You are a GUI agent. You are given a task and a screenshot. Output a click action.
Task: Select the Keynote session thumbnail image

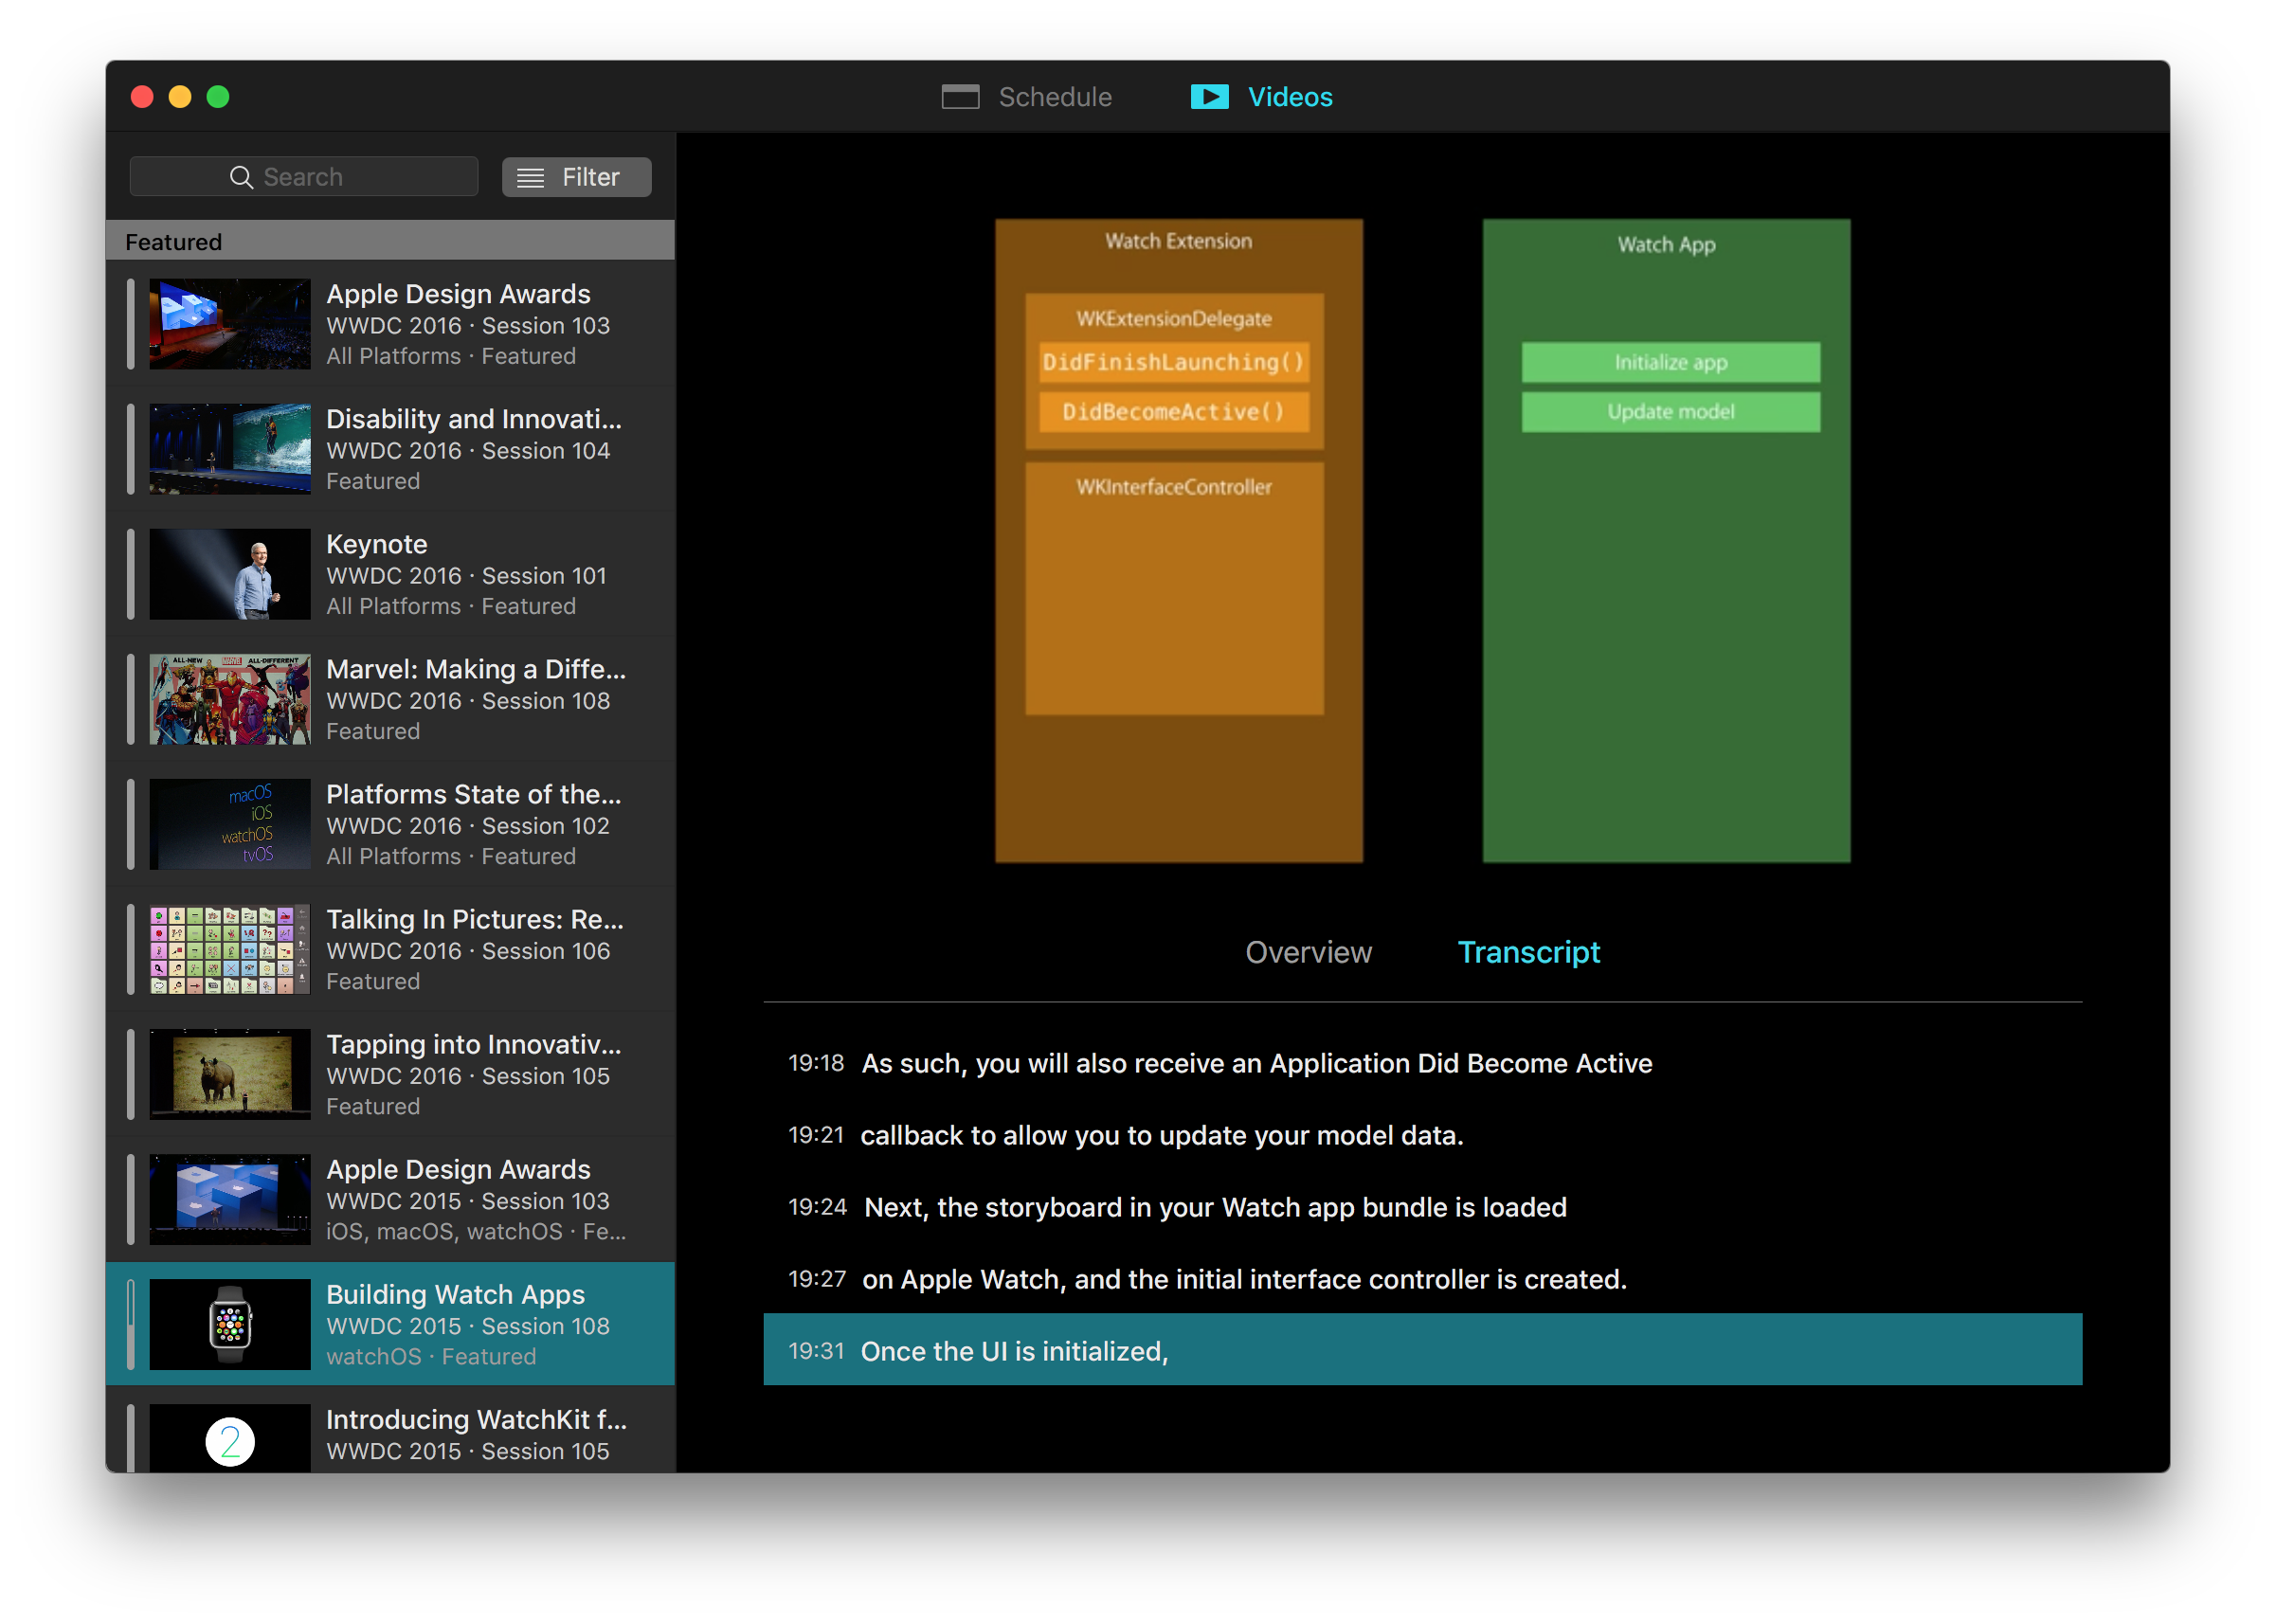pos(230,574)
